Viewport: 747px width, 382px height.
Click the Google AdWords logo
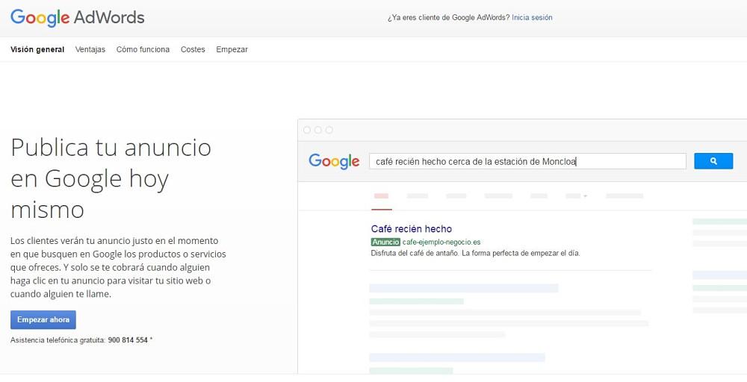77,18
